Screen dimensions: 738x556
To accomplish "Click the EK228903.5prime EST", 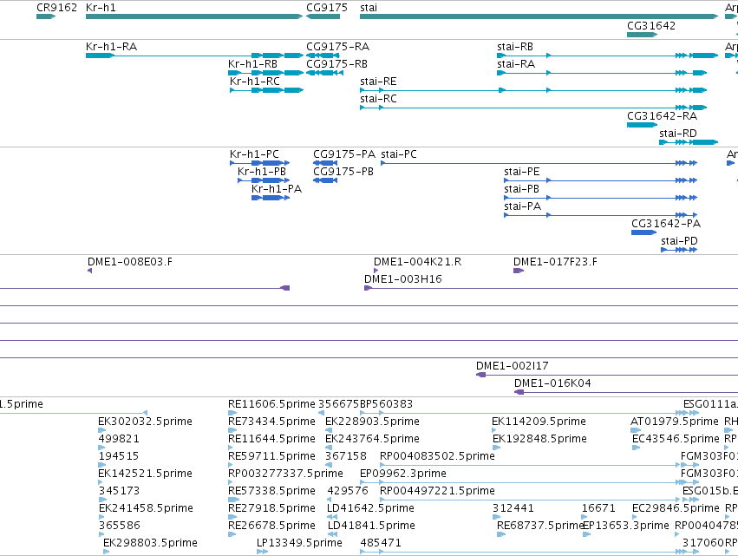I will click(x=329, y=430).
